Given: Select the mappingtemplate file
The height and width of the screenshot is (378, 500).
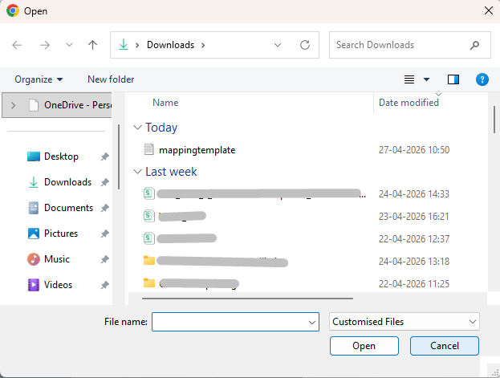Looking at the screenshot, I should 197,150.
